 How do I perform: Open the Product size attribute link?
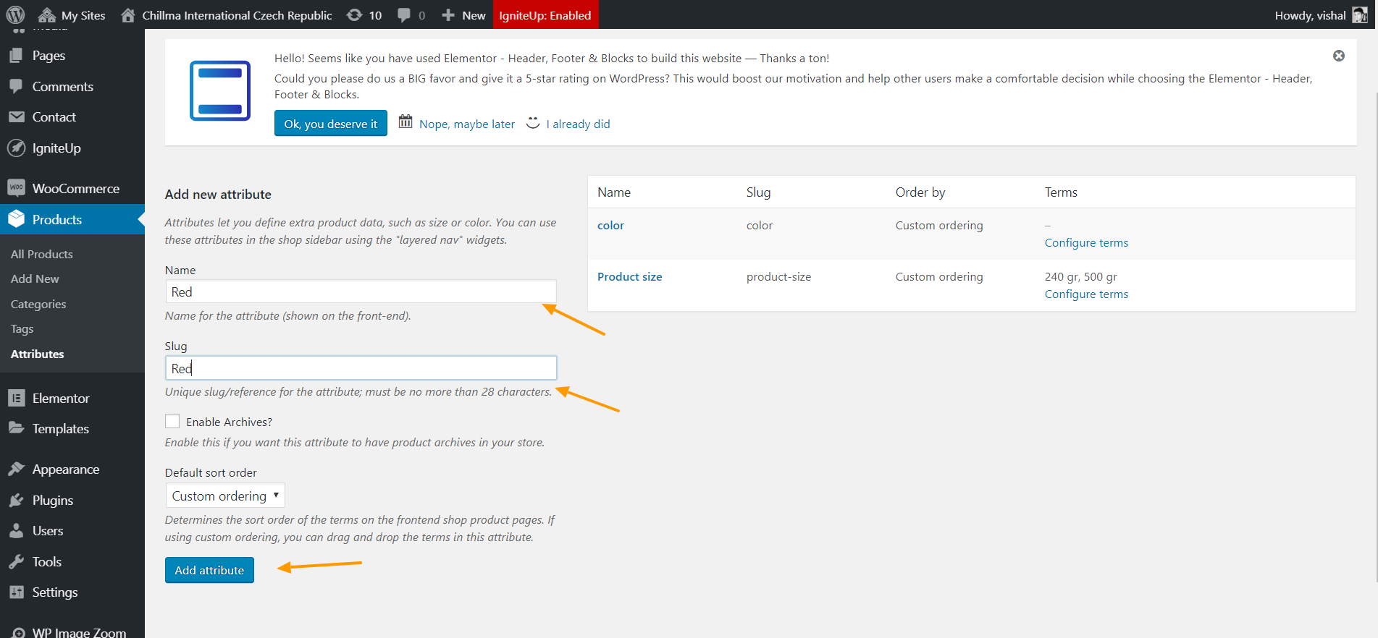pos(629,276)
